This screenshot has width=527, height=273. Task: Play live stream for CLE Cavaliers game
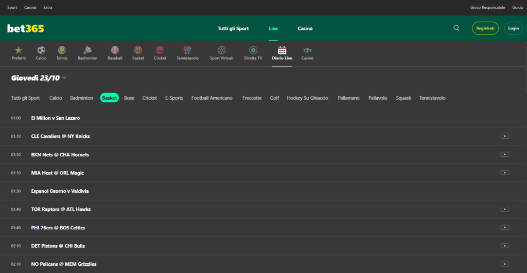pos(504,136)
